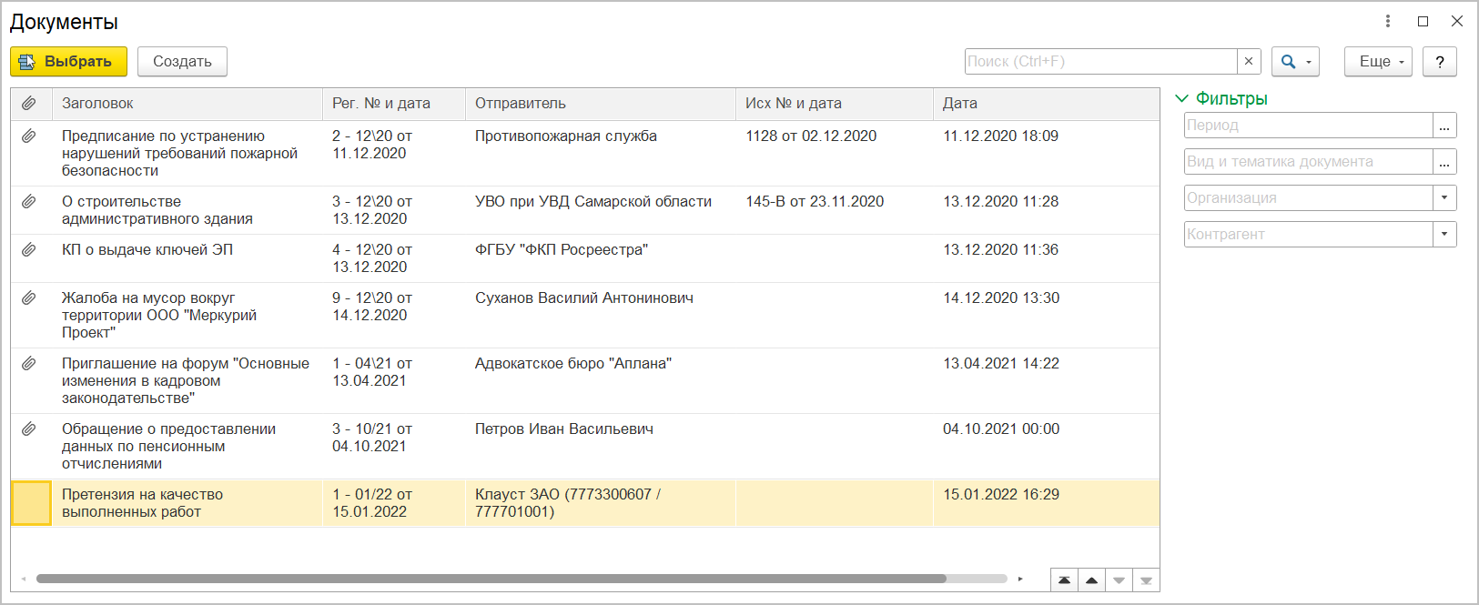The image size is (1479, 605).
Task: Focus the Поиск (Ctrl+F) search field
Action: [x=1100, y=62]
